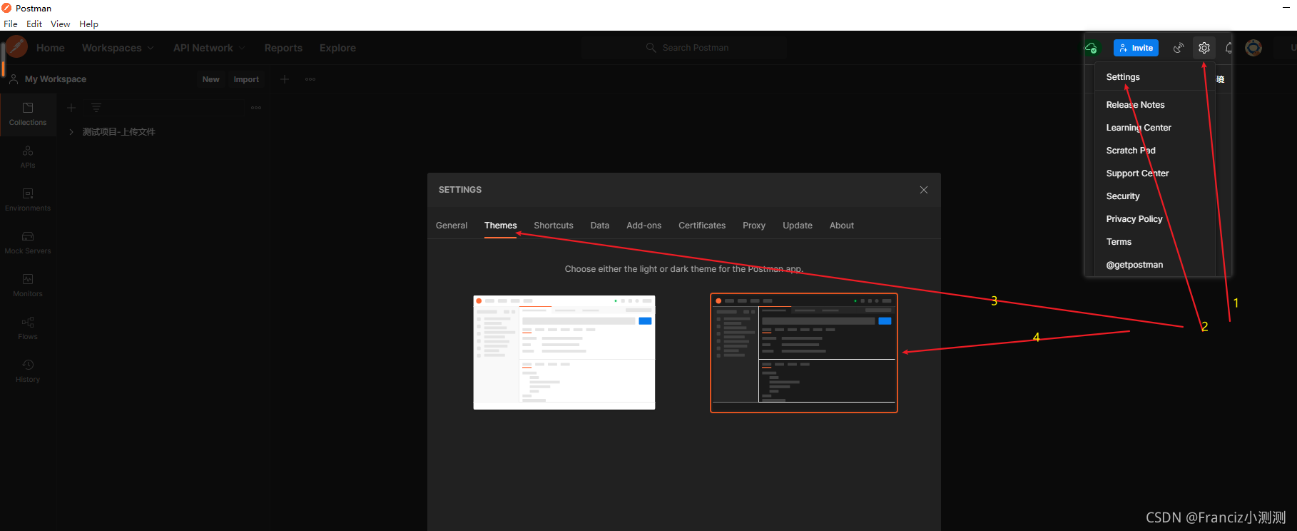Open Release Notes from the menu
Viewport: 1297px width, 531px height.
pyautogui.click(x=1135, y=105)
